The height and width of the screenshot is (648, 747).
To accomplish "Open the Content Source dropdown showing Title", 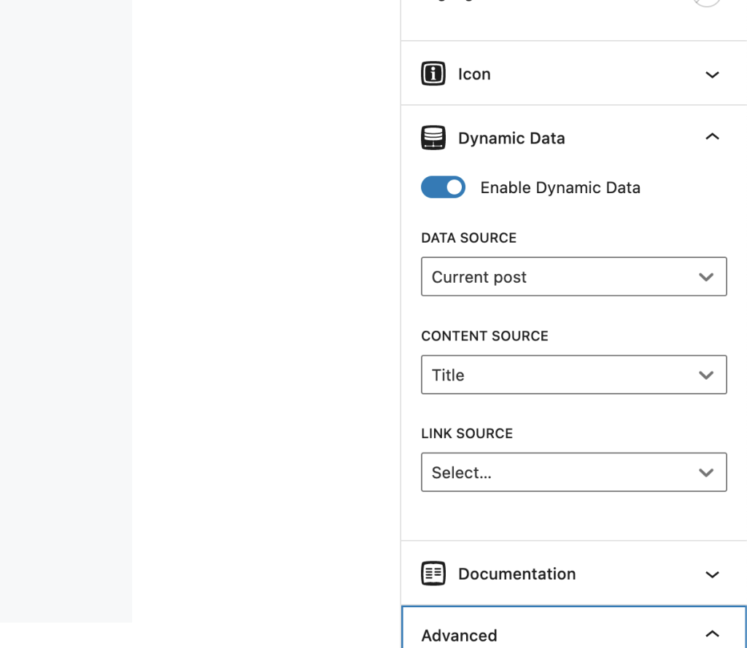I will 573,375.
